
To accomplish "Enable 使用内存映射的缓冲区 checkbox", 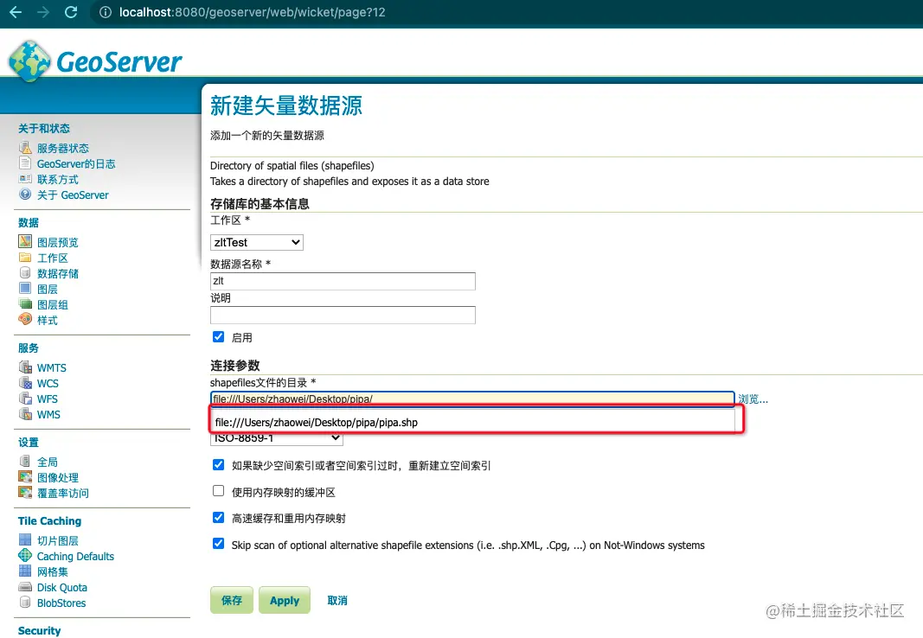I will coord(218,490).
